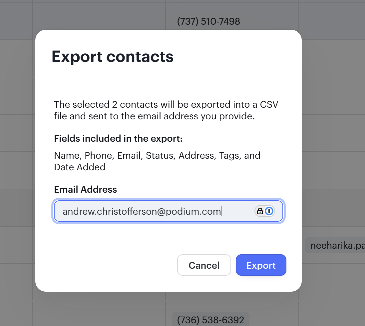Click the neeharika email chip in background
The width and height of the screenshot is (365, 326).
(336, 246)
